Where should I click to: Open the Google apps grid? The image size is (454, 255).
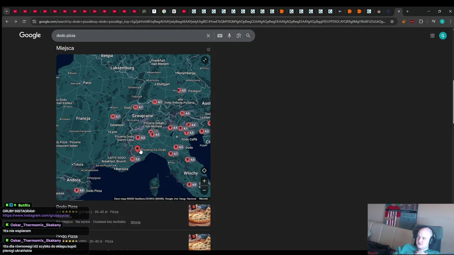(x=432, y=35)
